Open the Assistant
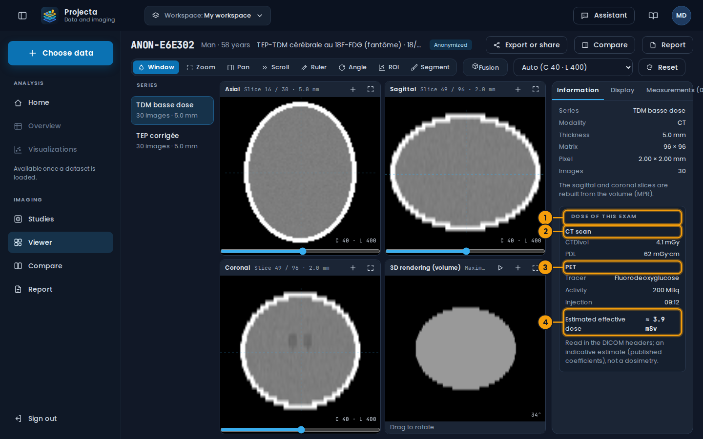 604,16
